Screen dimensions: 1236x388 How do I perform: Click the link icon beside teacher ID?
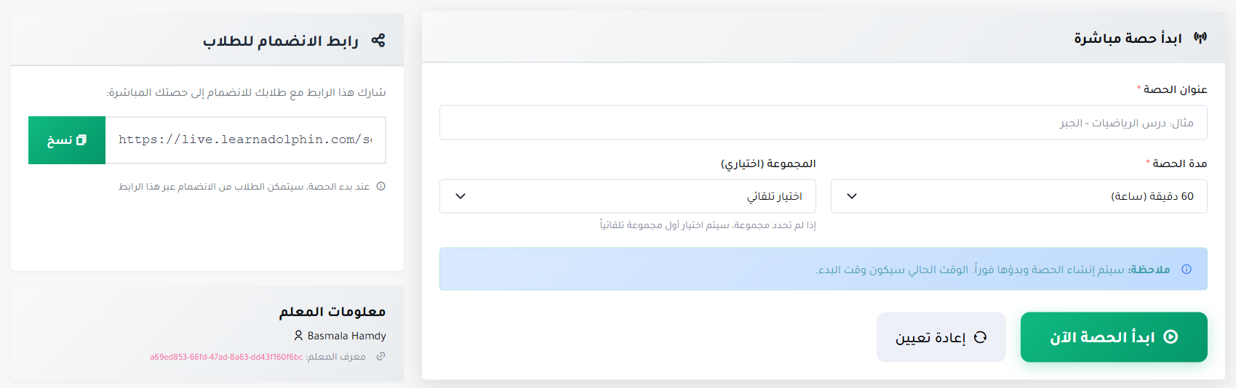(380, 357)
